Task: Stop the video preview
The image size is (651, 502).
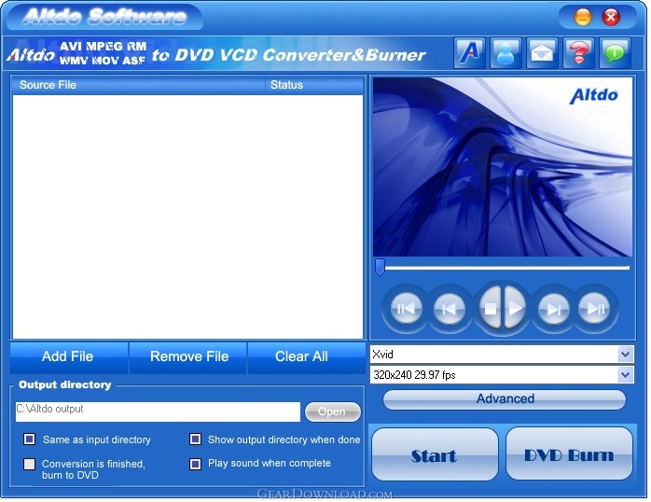Action: 491,309
